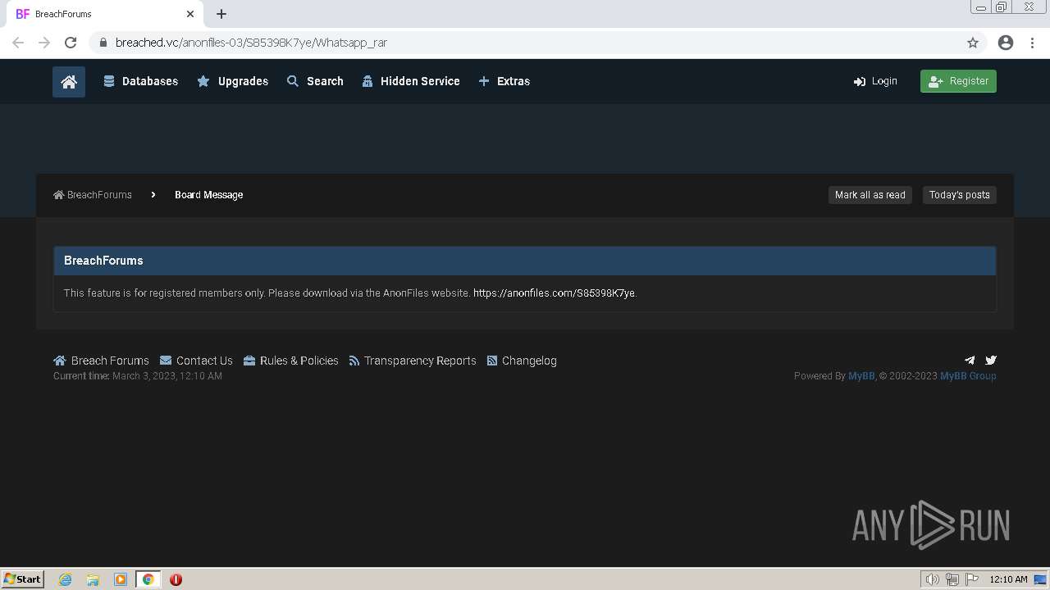The width and height of the screenshot is (1050, 590).
Task: Bookmark this page with star icon
Action: tap(973, 43)
